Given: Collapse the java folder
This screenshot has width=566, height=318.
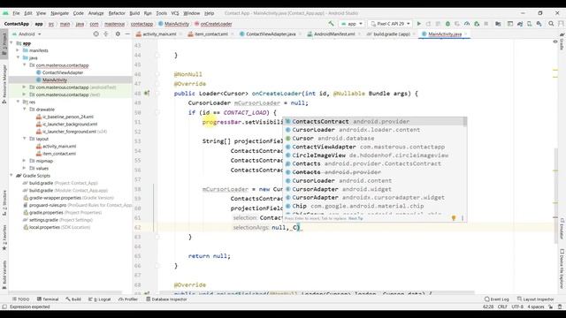Looking at the screenshot, I should [18, 57].
